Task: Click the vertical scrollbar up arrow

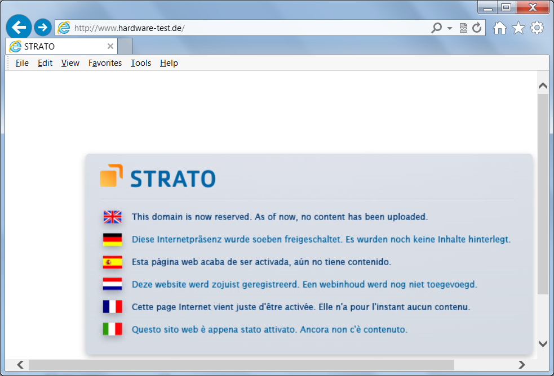Action: point(543,86)
